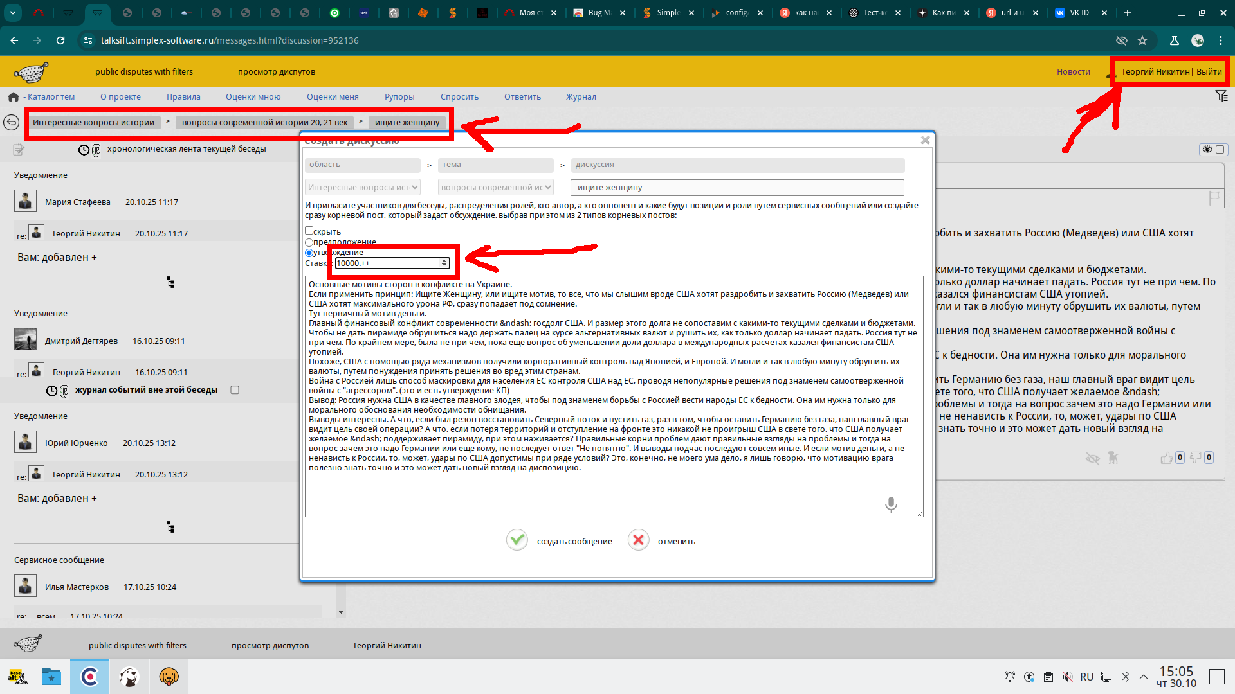Click the flag icon on the message
Viewport: 1235px width, 694px height.
coord(1214,199)
